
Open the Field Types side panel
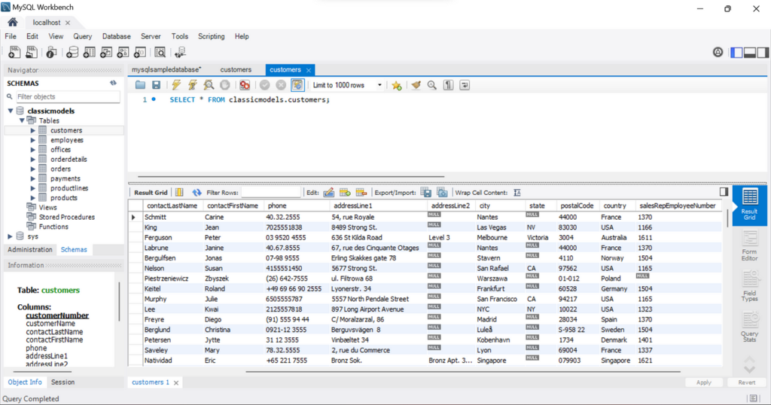[749, 288]
